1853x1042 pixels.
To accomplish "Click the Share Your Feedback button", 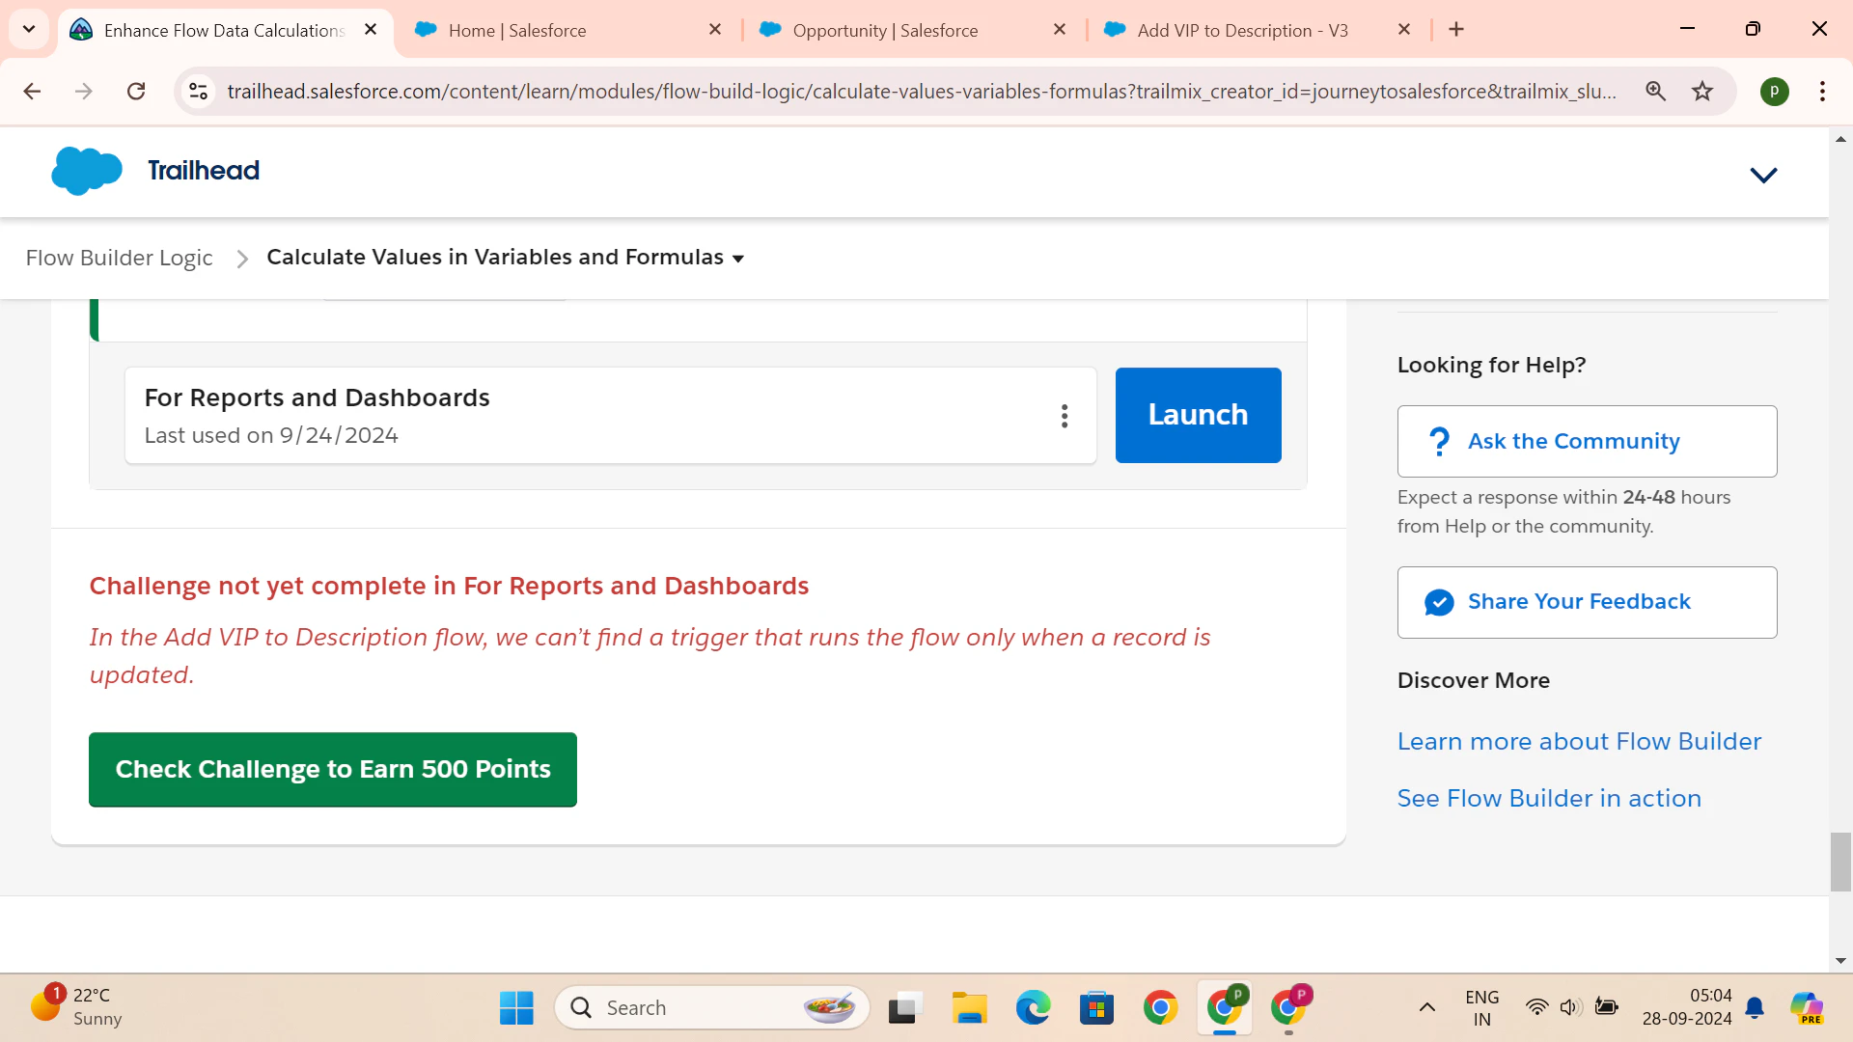I will click(x=1587, y=602).
